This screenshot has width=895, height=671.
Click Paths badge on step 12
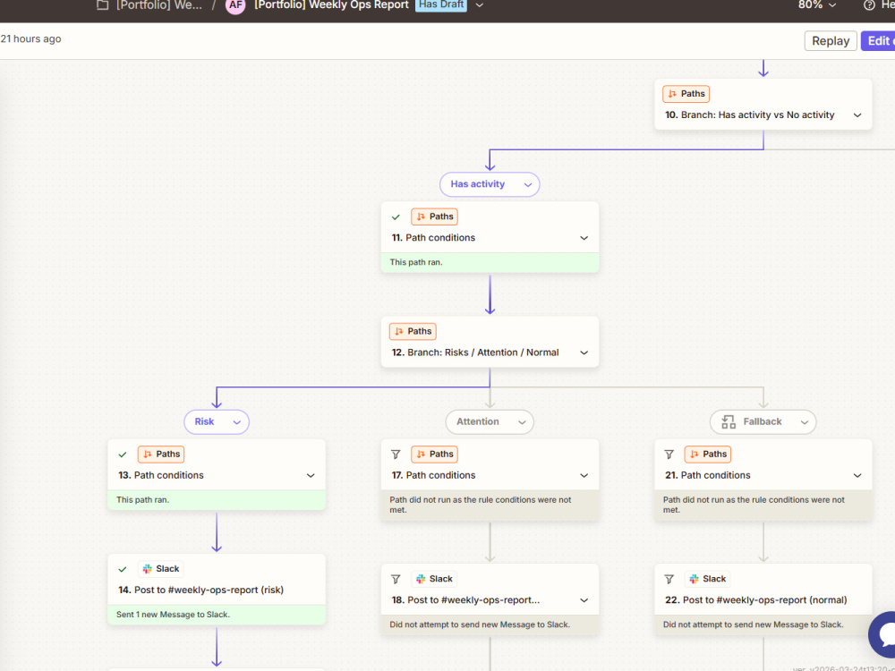tap(413, 332)
